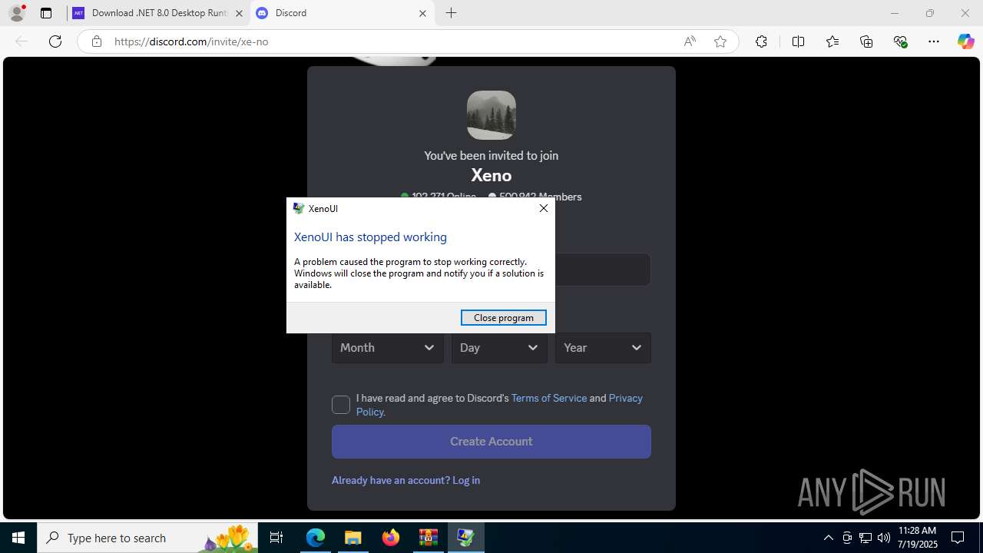Refresh the current page
This screenshot has width=983, height=553.
[55, 41]
